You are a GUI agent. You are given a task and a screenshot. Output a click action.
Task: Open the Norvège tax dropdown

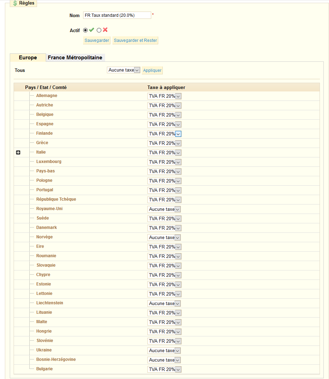point(164,238)
